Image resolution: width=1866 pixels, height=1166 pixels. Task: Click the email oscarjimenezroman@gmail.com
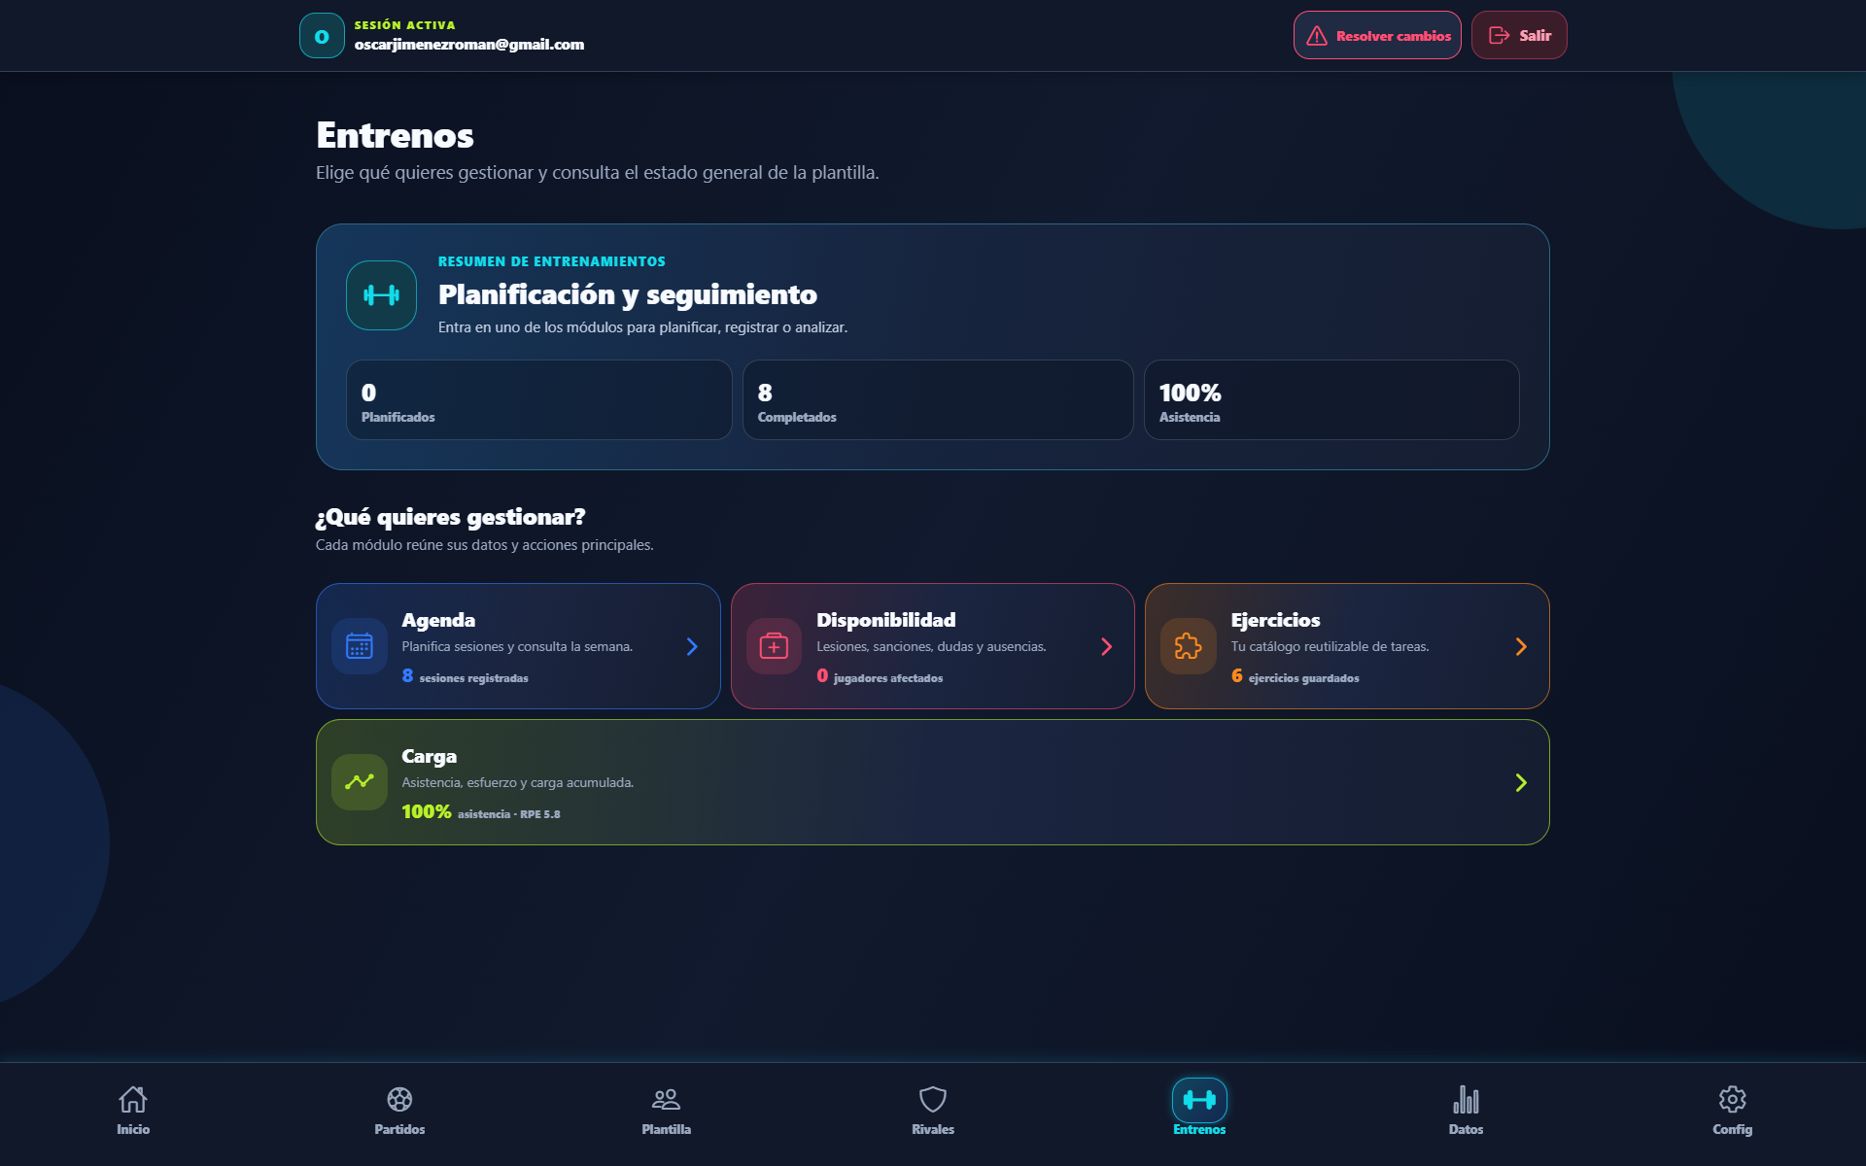click(x=468, y=45)
